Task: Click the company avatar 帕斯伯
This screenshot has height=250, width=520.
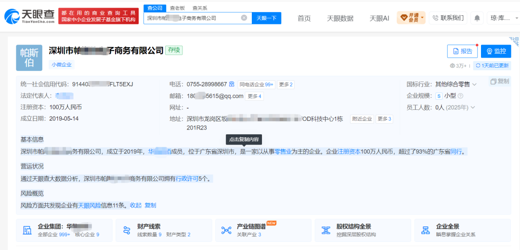Action: (29, 58)
